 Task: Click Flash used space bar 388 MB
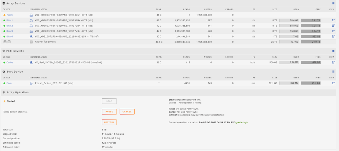(x=289, y=83)
